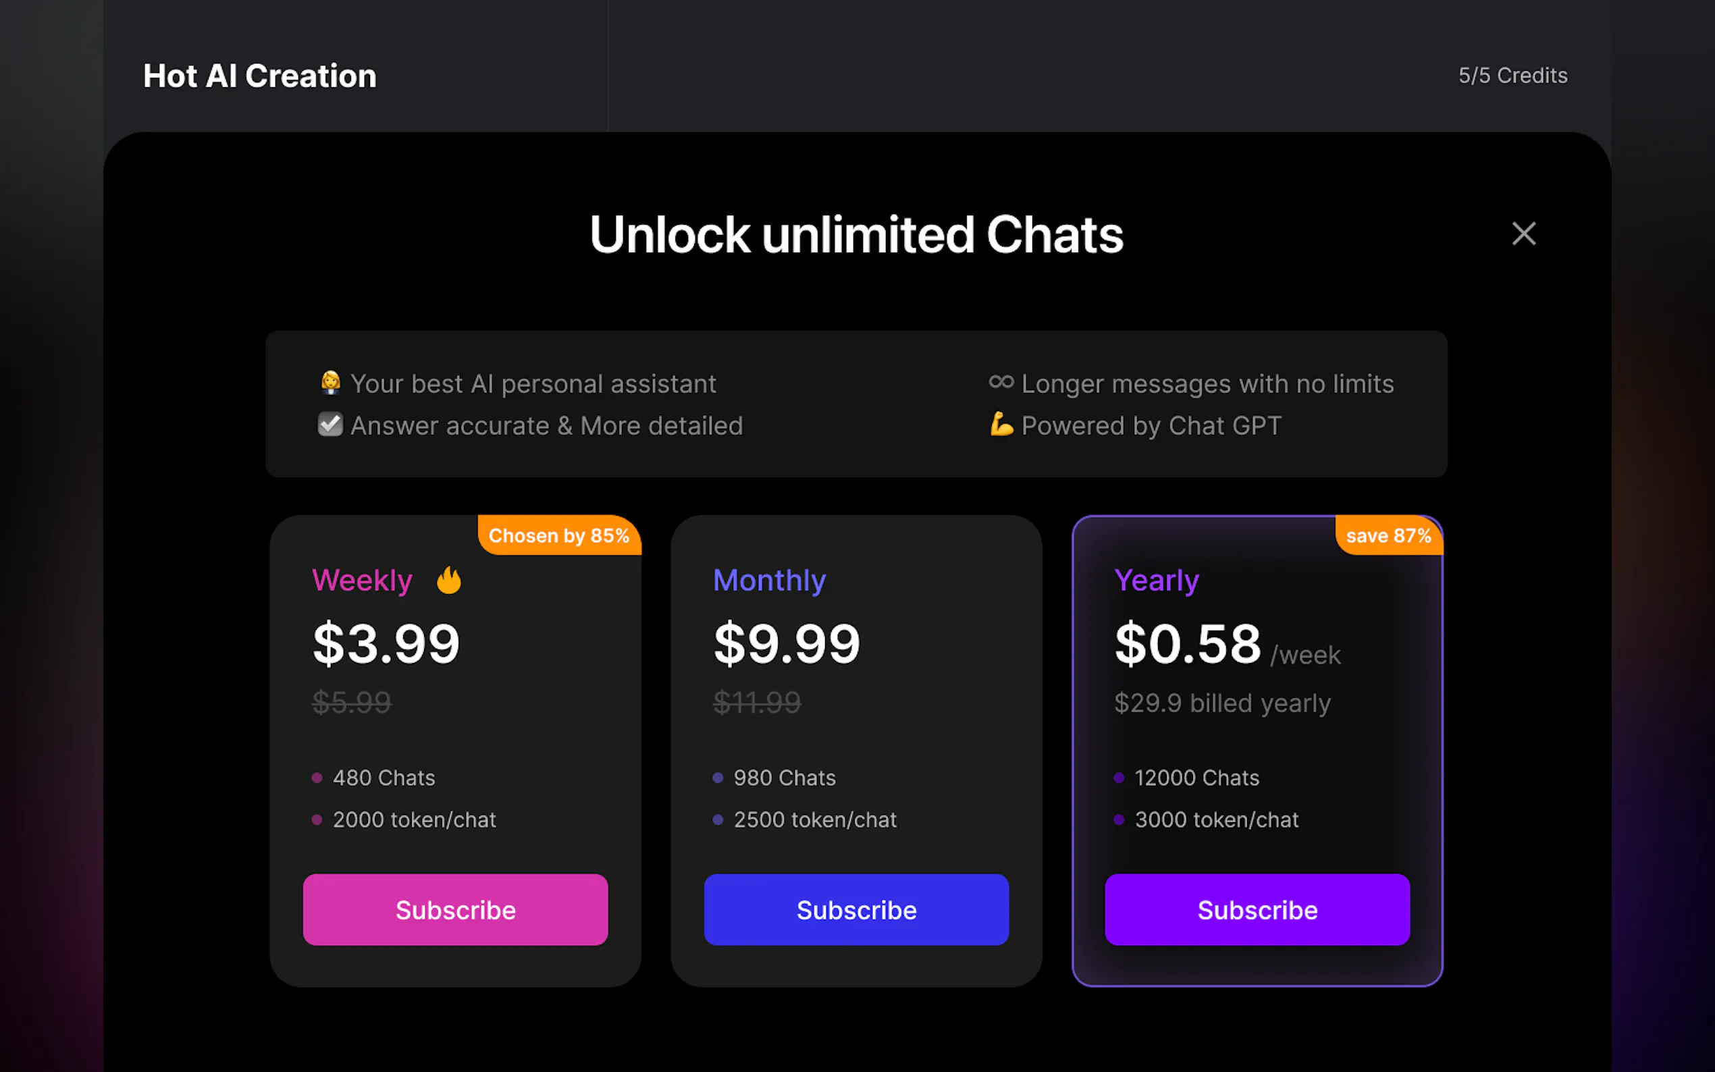Screen dimensions: 1715x1072
Task: Click the save 87% badge on Yearly
Action: click(x=1388, y=535)
